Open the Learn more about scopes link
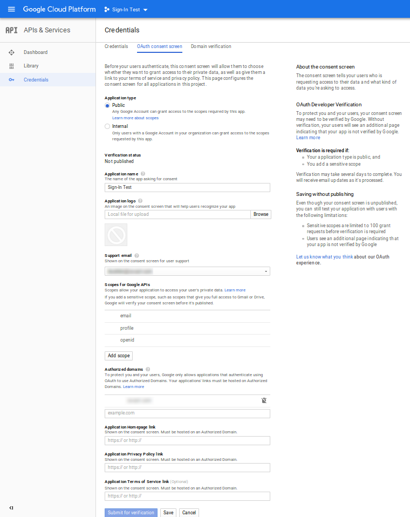Viewport: 410px width, 517px height. [135, 118]
